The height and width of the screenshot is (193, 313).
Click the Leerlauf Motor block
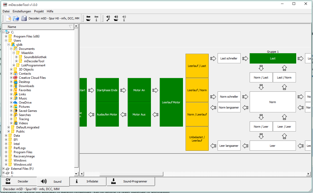(x=171, y=102)
